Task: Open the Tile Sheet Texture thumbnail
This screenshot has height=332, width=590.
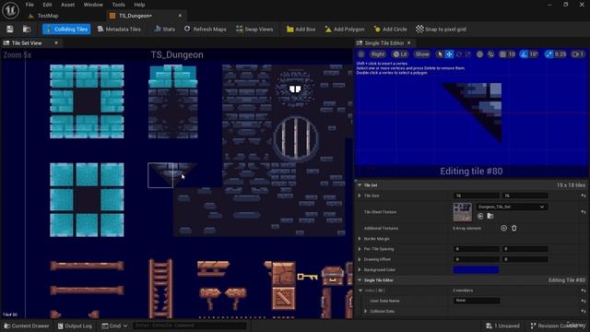Action: [x=463, y=212]
